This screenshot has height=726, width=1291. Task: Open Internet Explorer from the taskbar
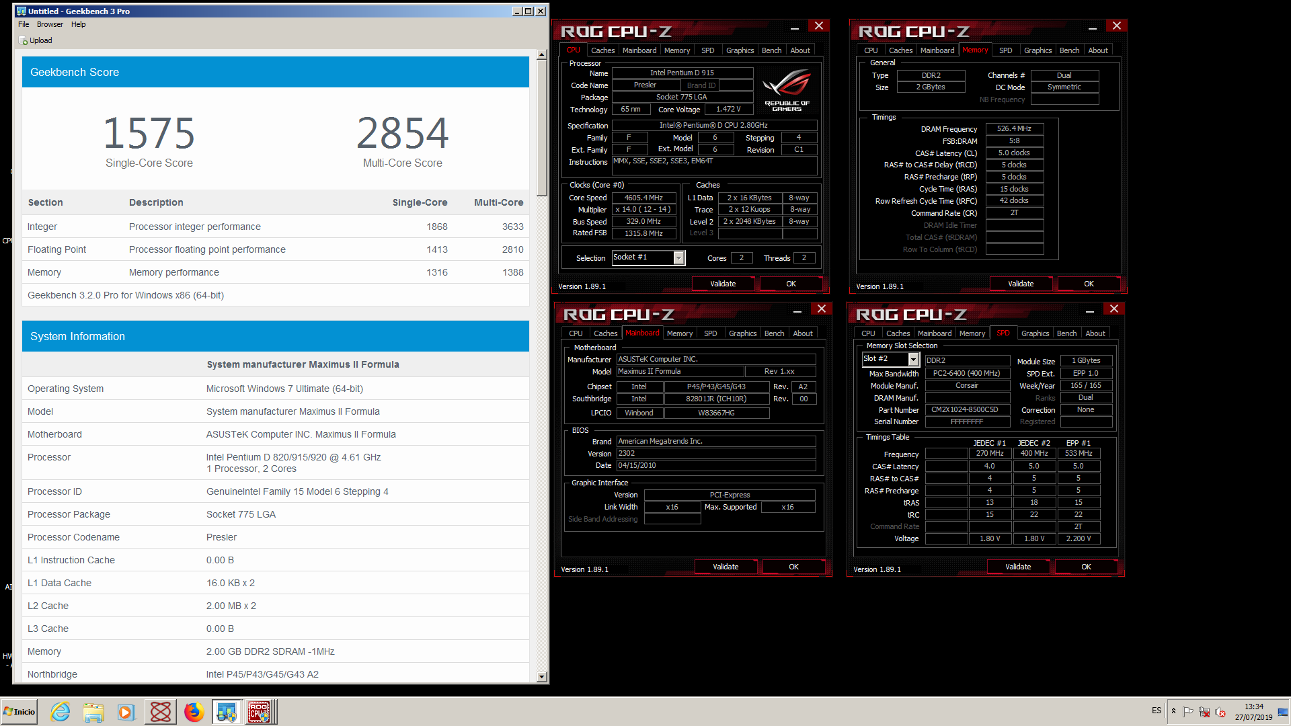(61, 712)
